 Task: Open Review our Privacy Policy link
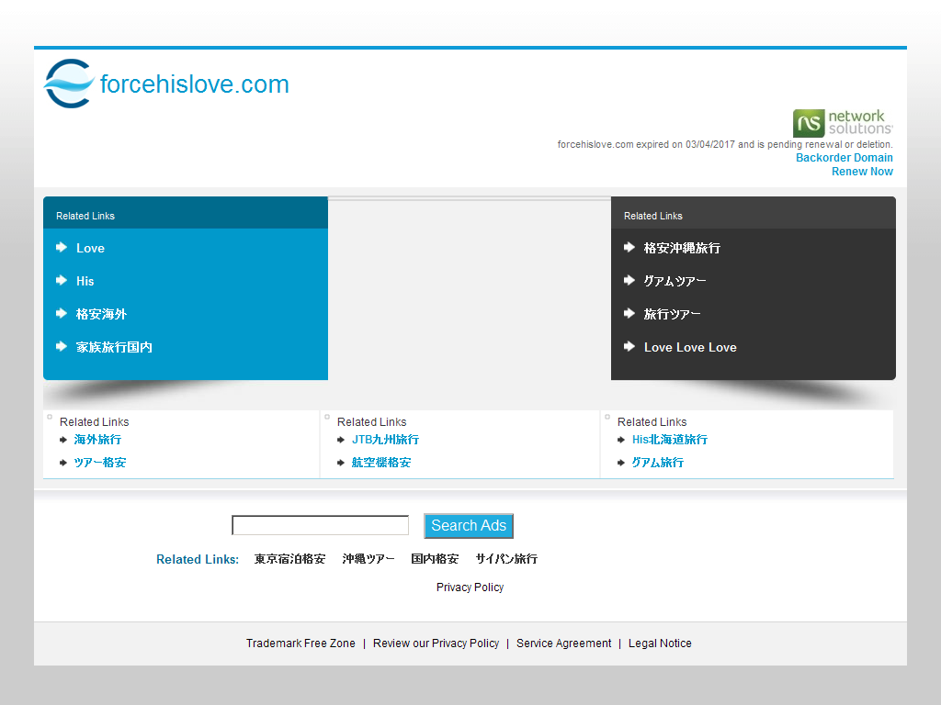click(436, 643)
